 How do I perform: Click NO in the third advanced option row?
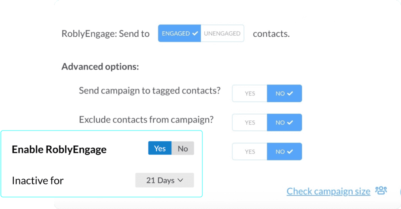tap(284, 152)
